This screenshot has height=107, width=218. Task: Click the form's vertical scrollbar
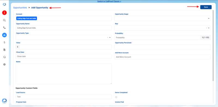click(x=213, y=46)
